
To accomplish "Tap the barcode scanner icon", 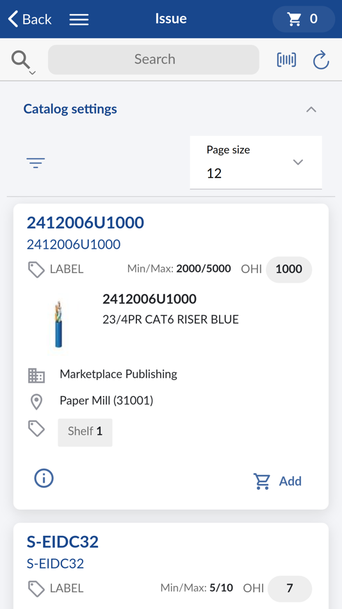I will [x=286, y=60].
